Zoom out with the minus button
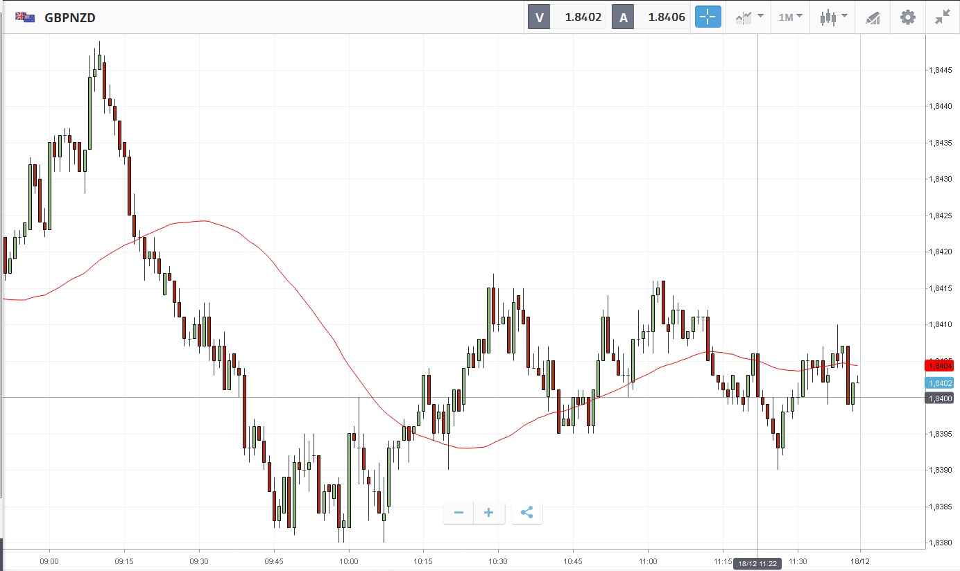 tap(458, 513)
